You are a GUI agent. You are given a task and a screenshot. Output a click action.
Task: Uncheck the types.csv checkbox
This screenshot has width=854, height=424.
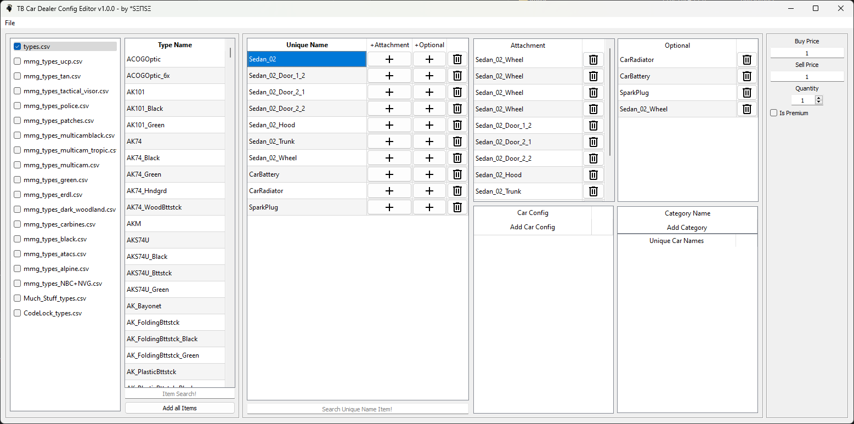[18, 47]
